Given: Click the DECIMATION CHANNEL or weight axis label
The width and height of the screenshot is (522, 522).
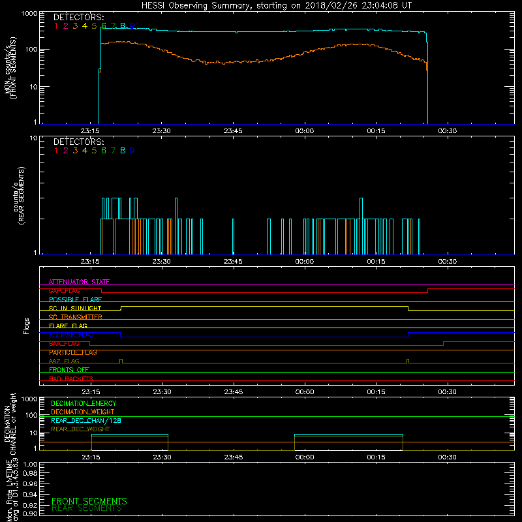Looking at the screenshot, I should 10,423.
